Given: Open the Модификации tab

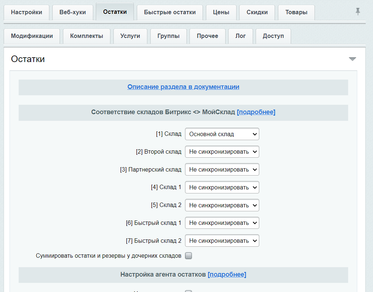Looking at the screenshot, I should pyautogui.click(x=32, y=36).
